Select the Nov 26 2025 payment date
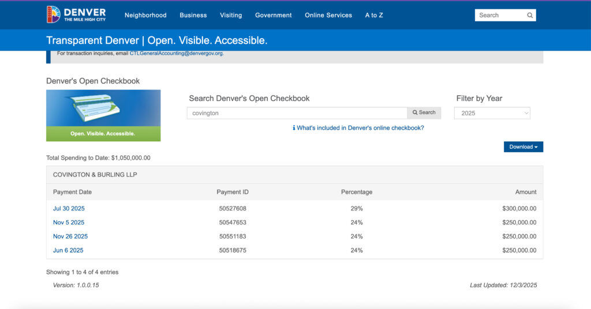Image resolution: width=591 pixels, height=309 pixels. coord(70,236)
